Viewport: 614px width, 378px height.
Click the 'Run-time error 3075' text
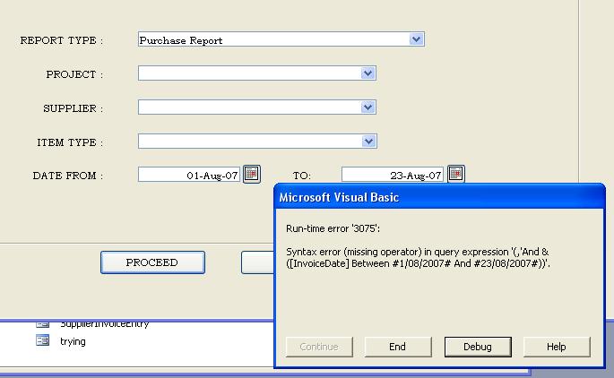pos(333,228)
